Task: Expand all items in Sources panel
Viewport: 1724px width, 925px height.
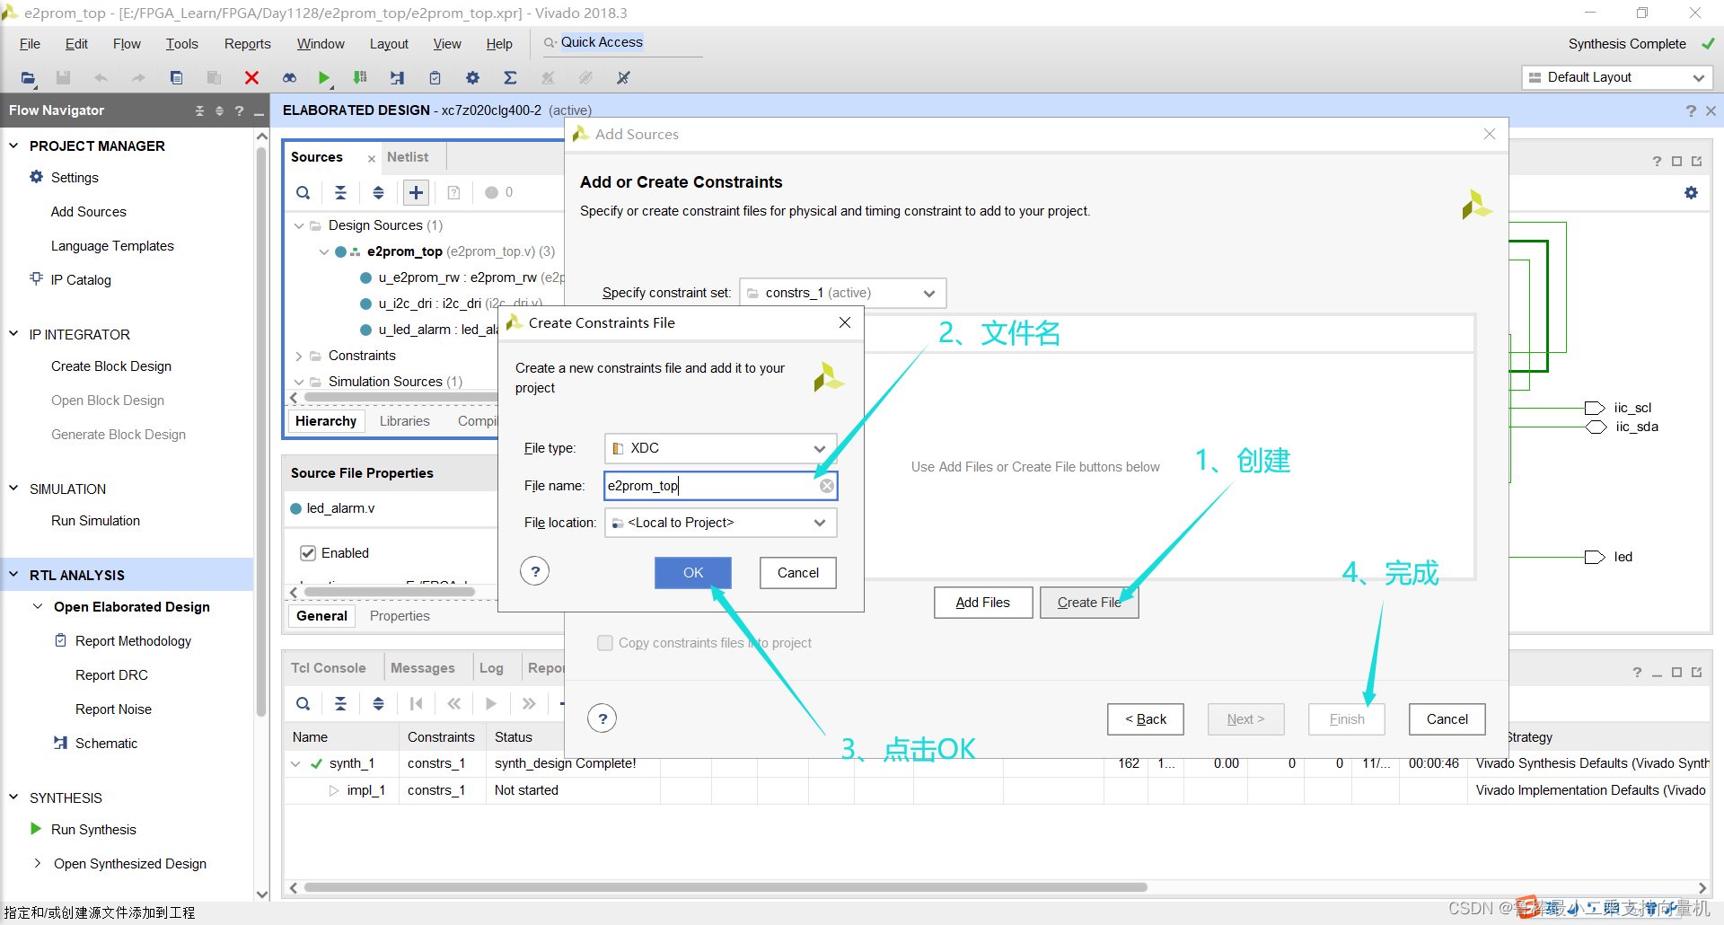Action: click(x=378, y=192)
